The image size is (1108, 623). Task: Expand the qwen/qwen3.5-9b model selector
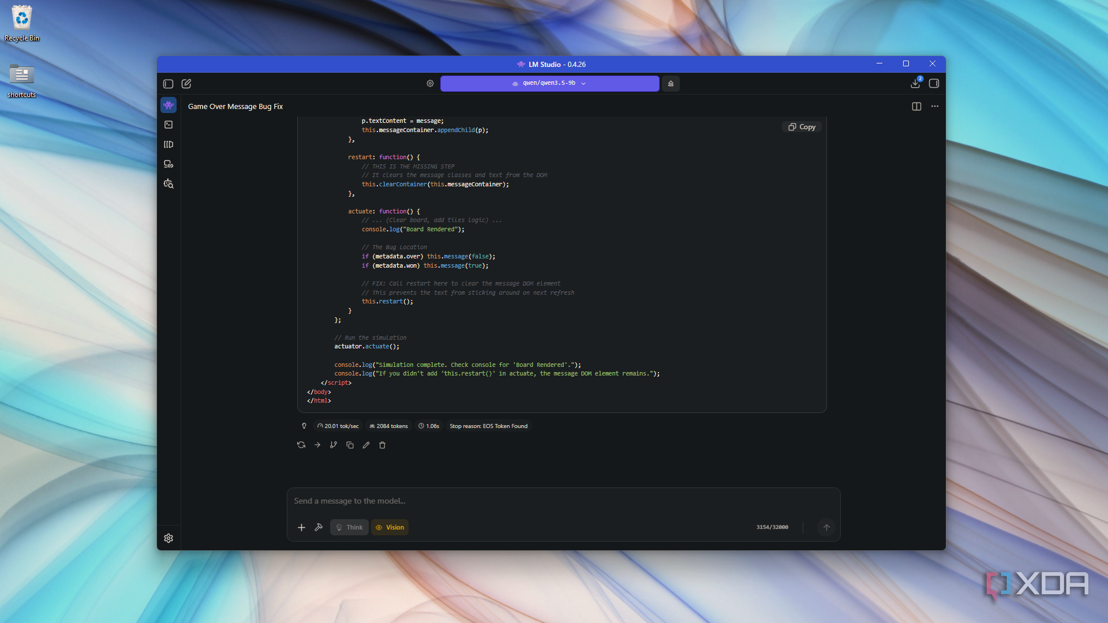point(549,84)
